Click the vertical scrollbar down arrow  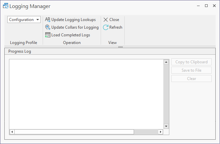coord(166,126)
